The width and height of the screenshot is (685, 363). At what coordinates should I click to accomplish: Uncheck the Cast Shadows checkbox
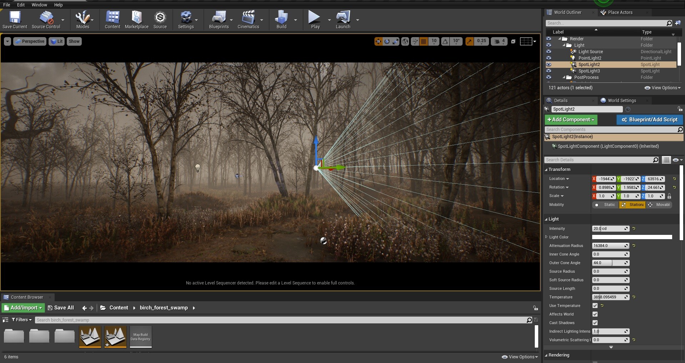[x=595, y=323]
